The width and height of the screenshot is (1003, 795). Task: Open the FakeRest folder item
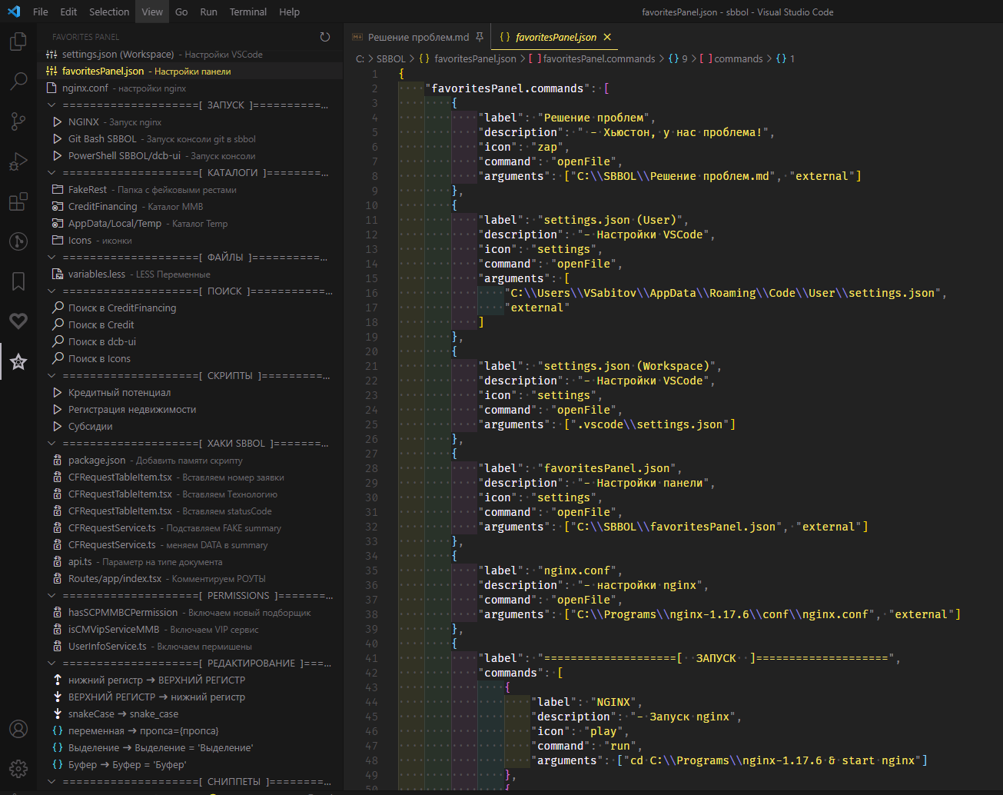(x=190, y=189)
